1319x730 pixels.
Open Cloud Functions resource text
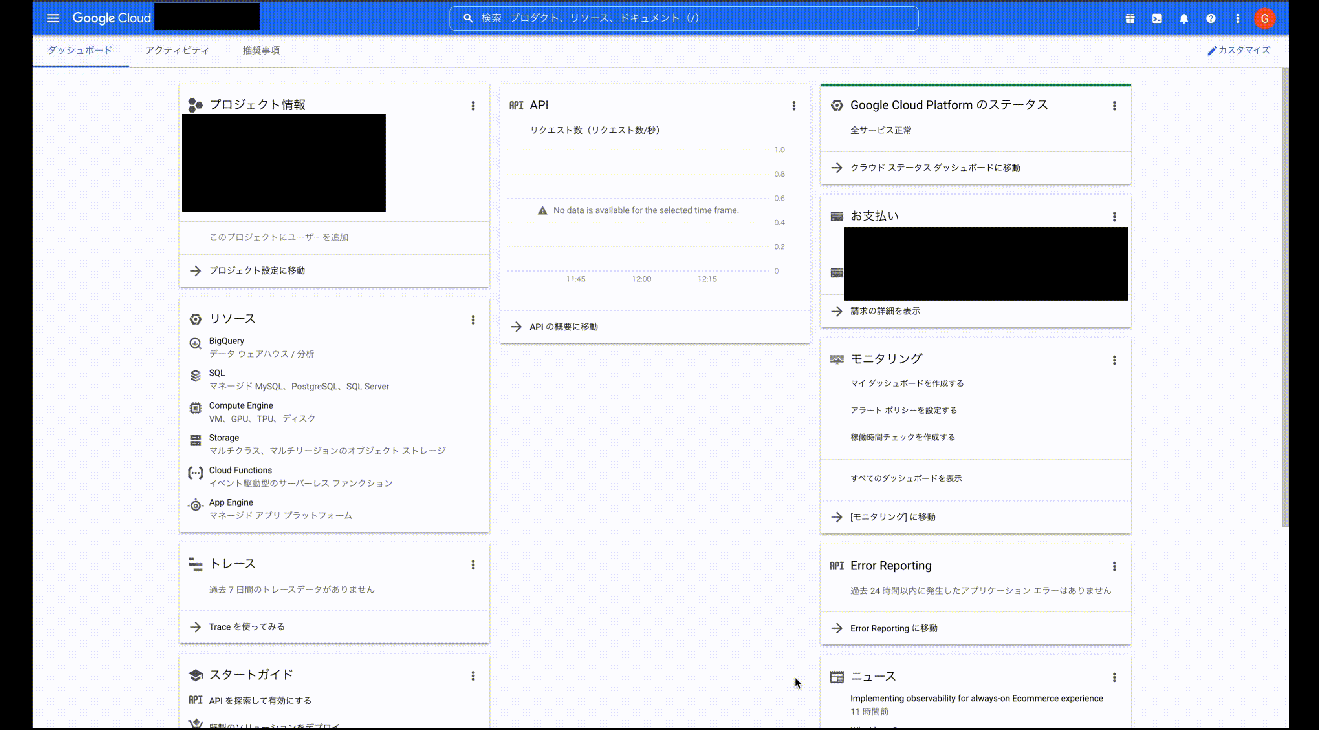tap(240, 470)
